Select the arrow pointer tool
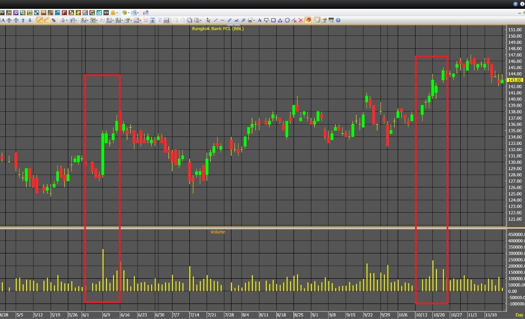 click(x=208, y=20)
